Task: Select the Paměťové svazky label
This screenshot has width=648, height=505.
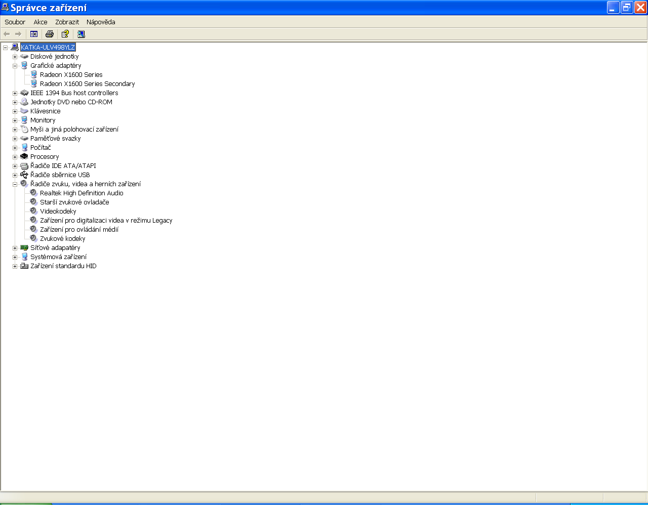Action: pos(56,139)
